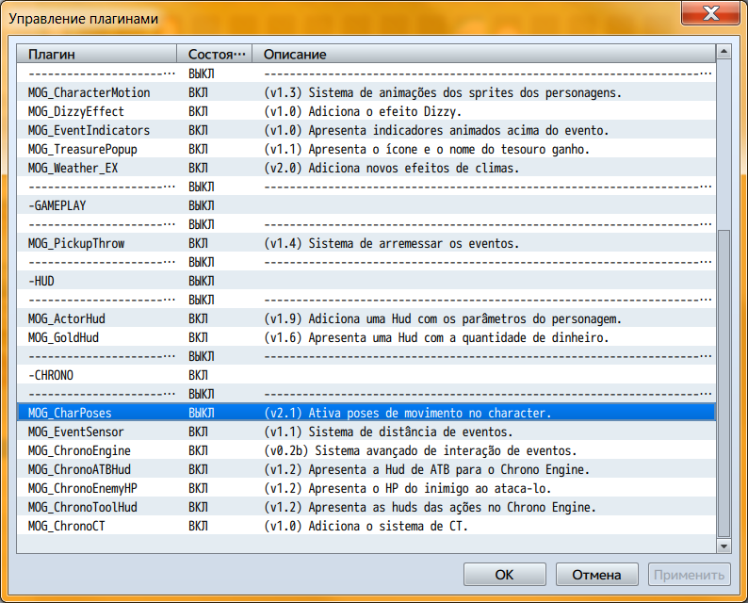The image size is (748, 603).
Task: Click the OK button
Action: pyautogui.click(x=505, y=574)
